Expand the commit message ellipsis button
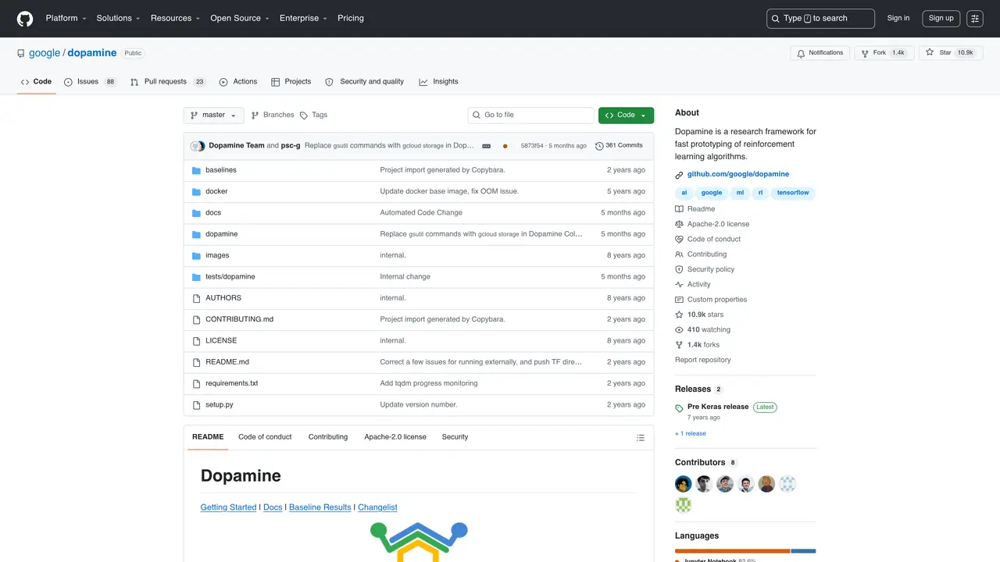The image size is (1000, 562). click(x=486, y=146)
